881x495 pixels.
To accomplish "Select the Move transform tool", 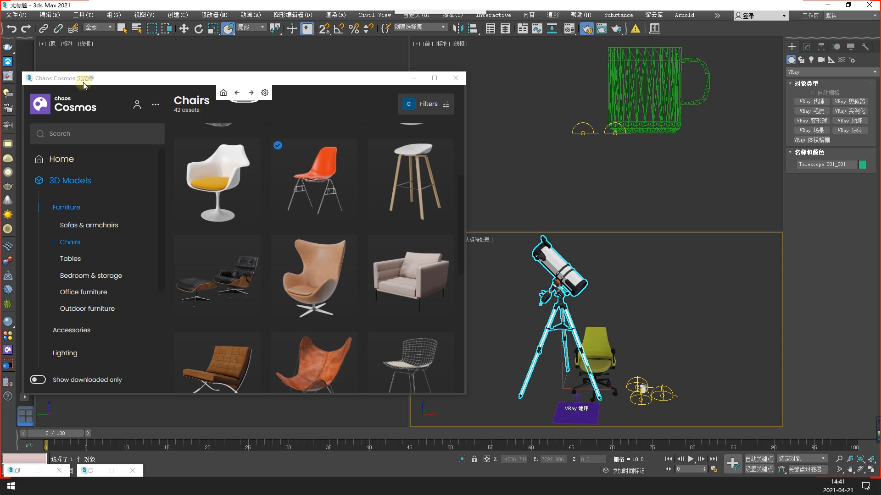I will click(x=184, y=29).
